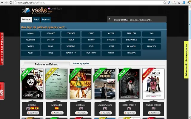Click the Black Limousine title link

coord(105,105)
